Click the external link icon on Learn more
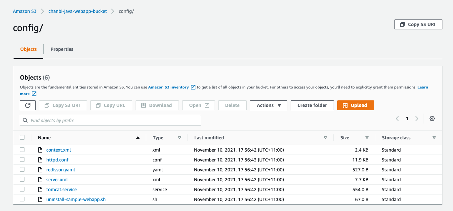The width and height of the screenshot is (453, 211). click(34, 93)
